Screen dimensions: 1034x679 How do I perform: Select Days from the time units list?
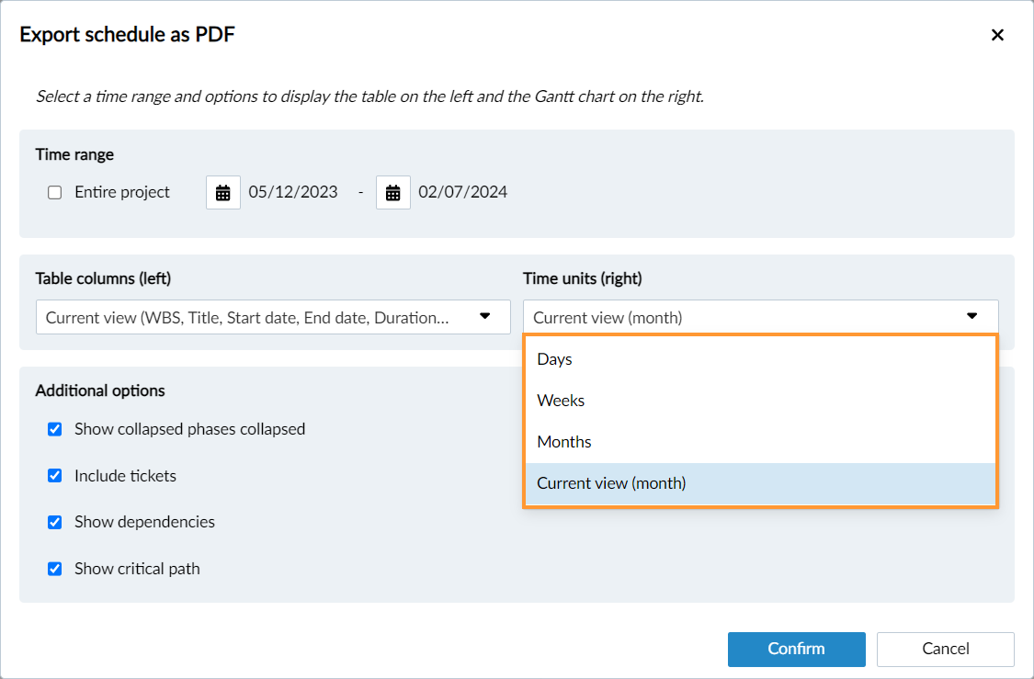(555, 359)
